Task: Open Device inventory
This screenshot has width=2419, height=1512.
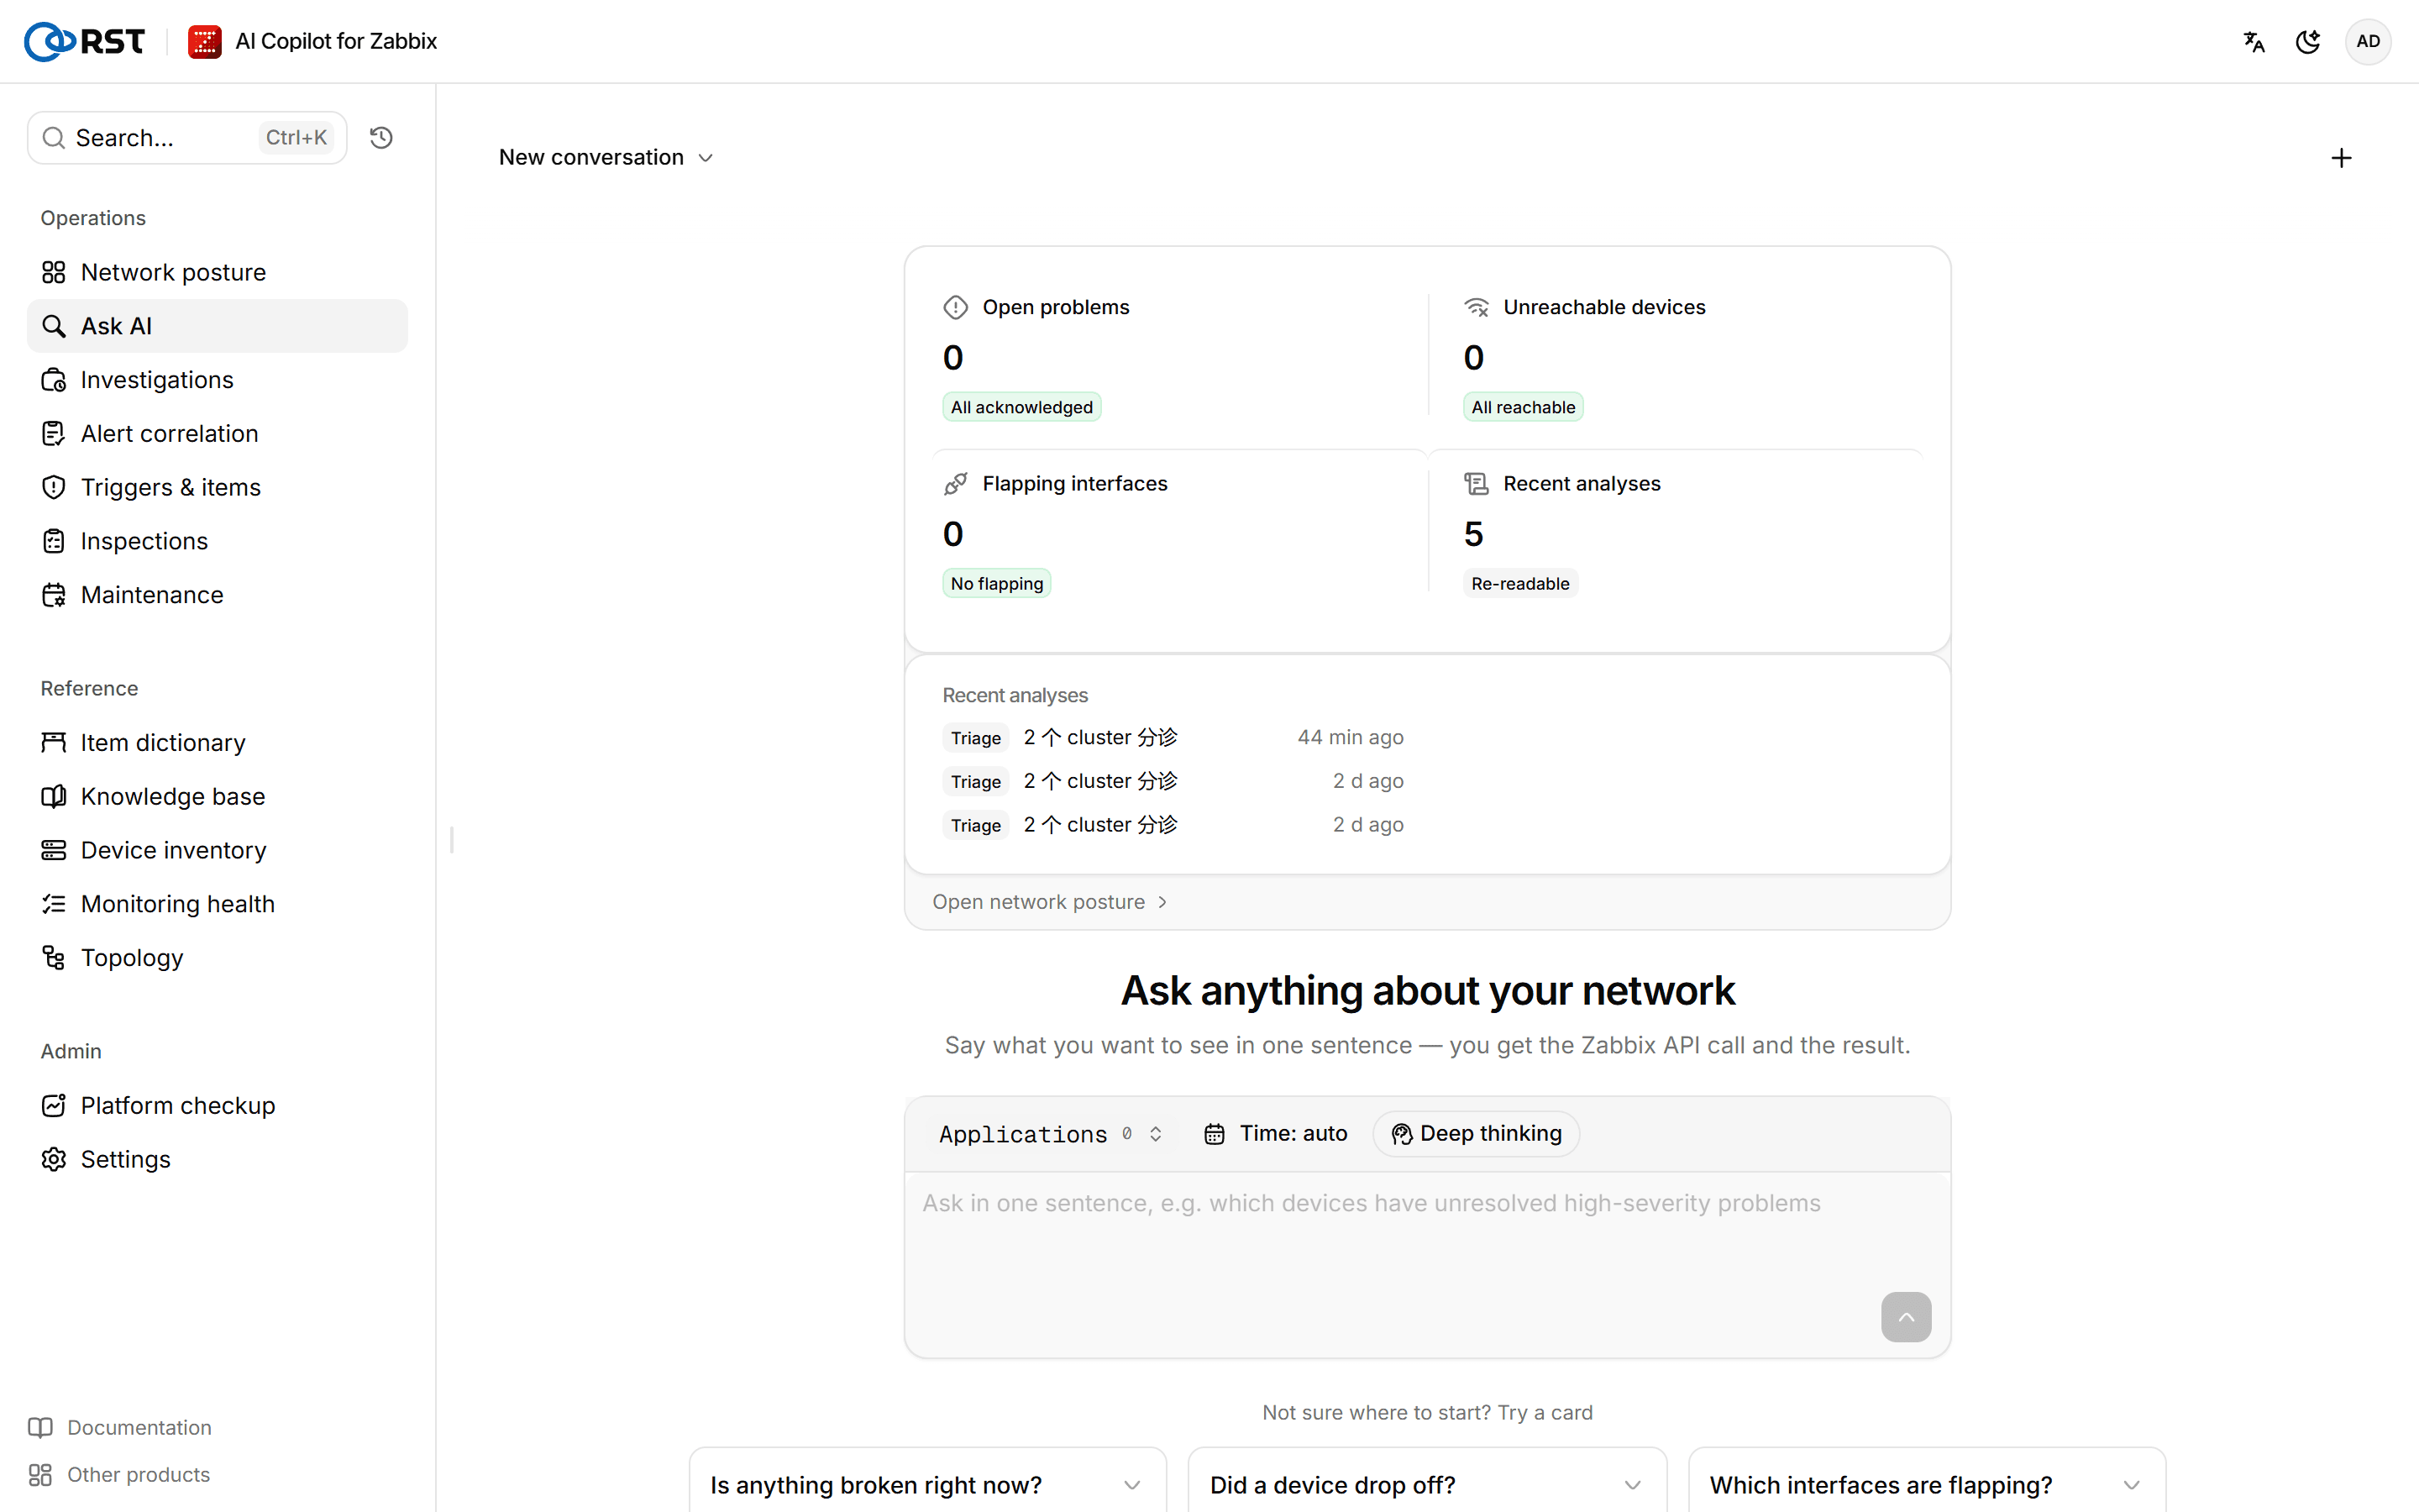Action: (x=217, y=850)
